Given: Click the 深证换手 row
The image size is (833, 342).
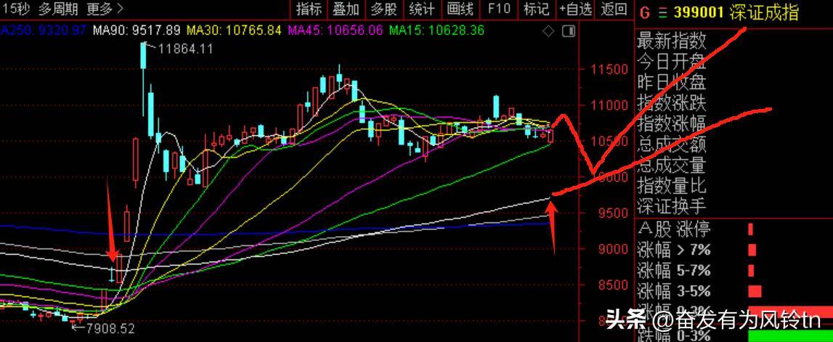Looking at the screenshot, I should tap(672, 207).
